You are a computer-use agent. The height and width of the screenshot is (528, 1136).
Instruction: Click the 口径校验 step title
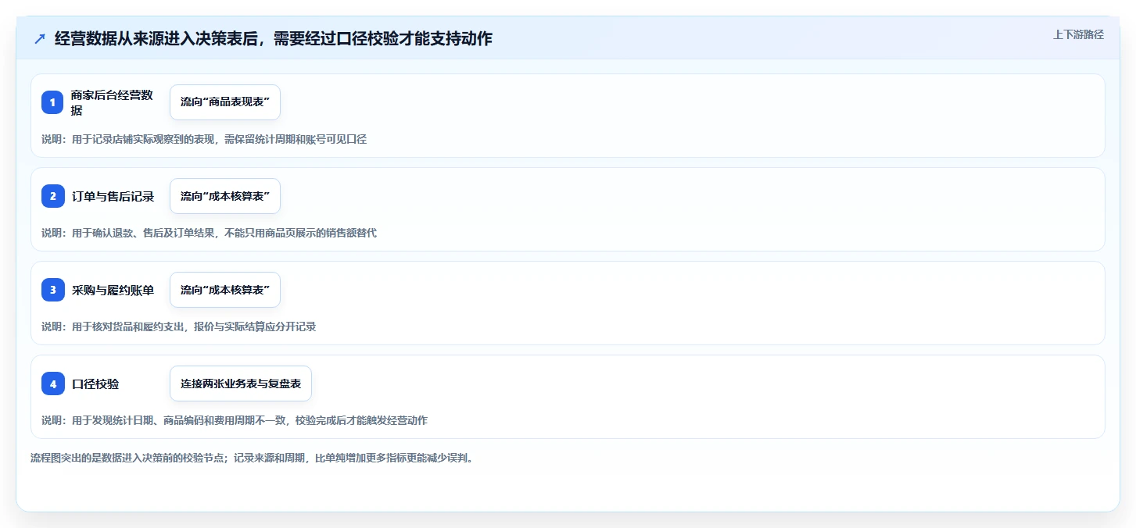pyautogui.click(x=95, y=384)
